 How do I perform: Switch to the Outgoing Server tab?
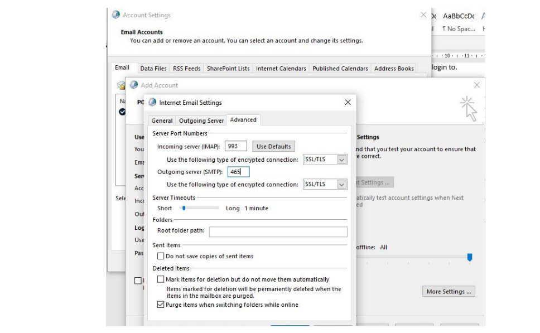coord(201,120)
